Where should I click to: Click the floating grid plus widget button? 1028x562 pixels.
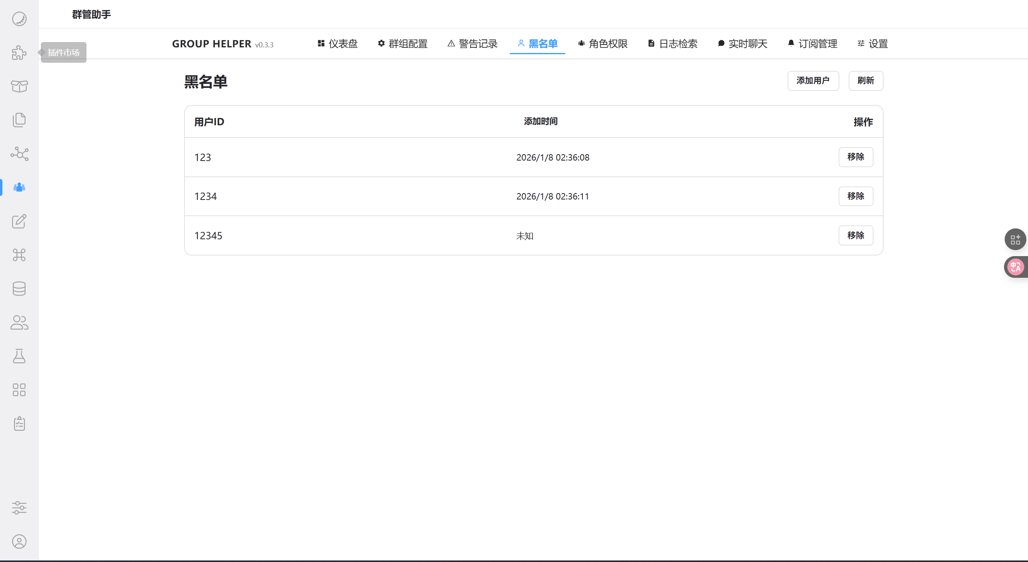[x=1015, y=240]
